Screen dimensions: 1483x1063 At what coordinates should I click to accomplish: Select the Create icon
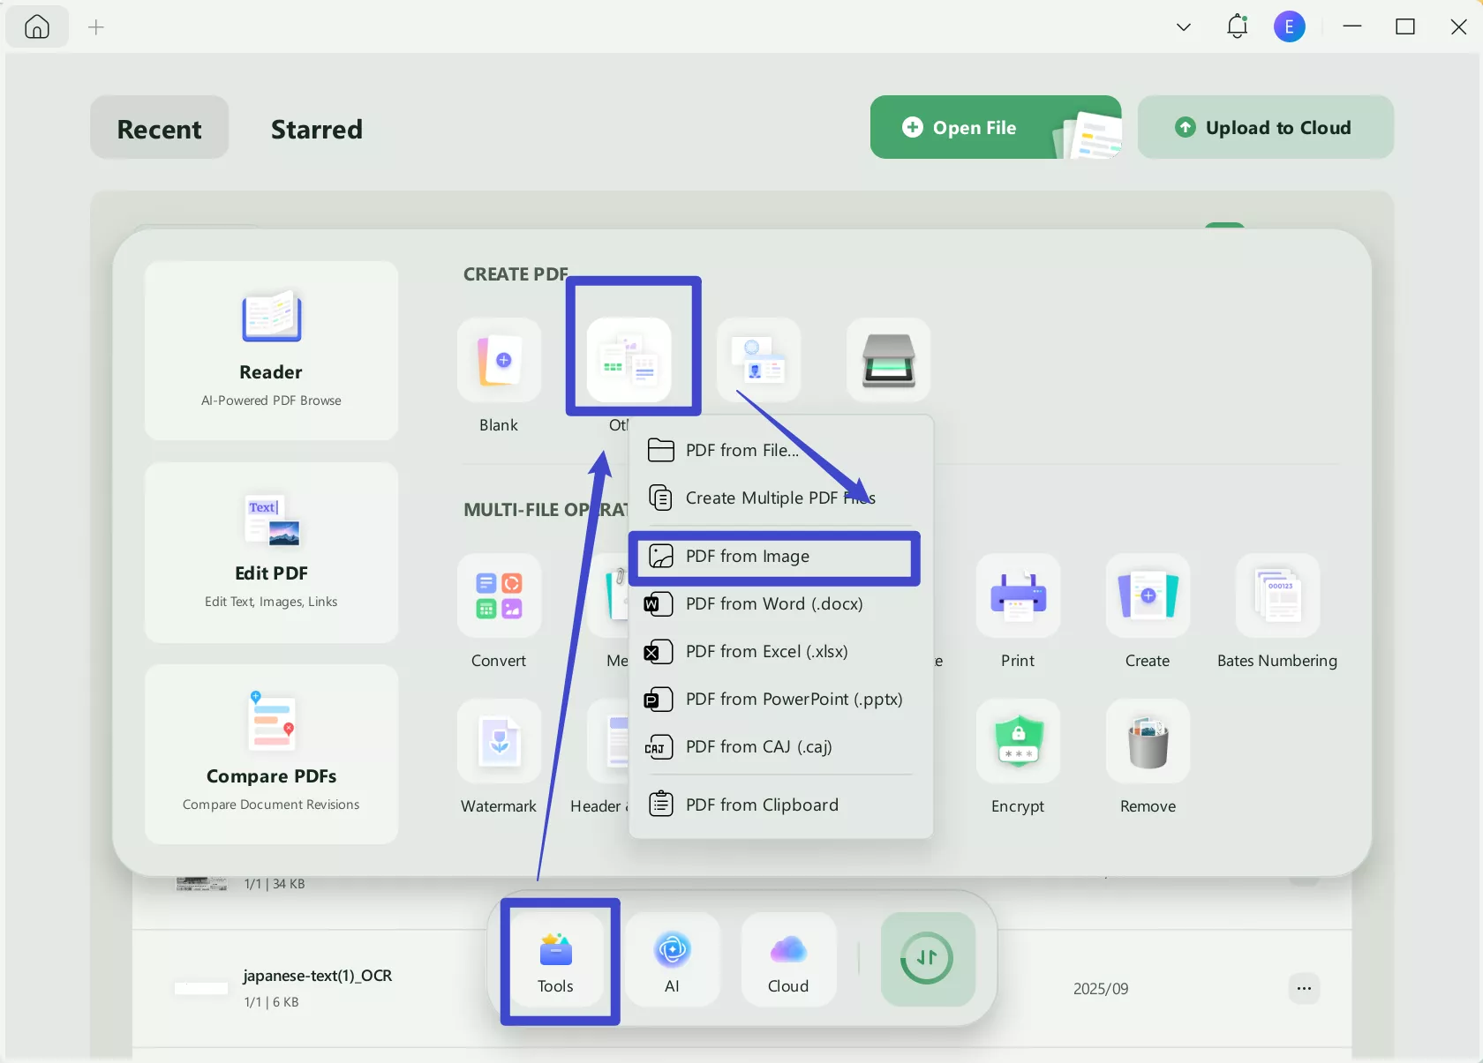pyautogui.click(x=1146, y=596)
